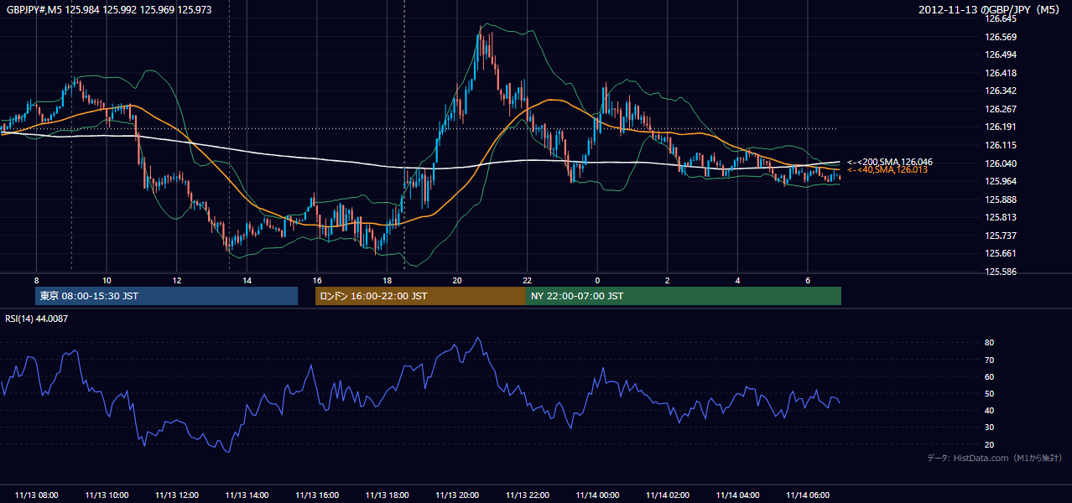The height and width of the screenshot is (503, 1072).
Task: Click price axis value 126.115
Action: [1001, 145]
